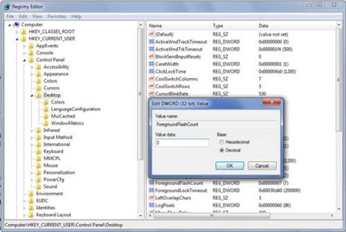The image size is (346, 232).
Task: Click the Keyboard folder icon
Action: 39,151
